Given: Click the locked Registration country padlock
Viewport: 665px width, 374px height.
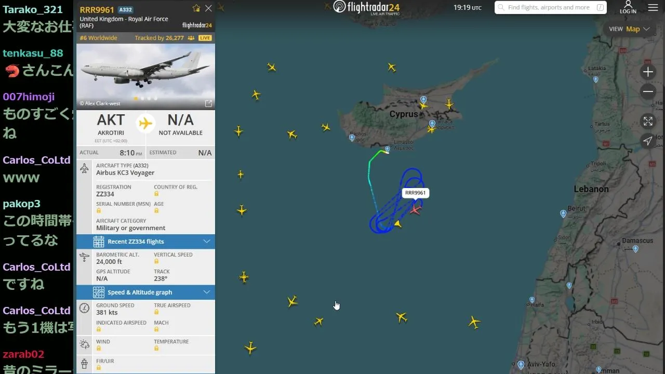Looking at the screenshot, I should (x=156, y=194).
